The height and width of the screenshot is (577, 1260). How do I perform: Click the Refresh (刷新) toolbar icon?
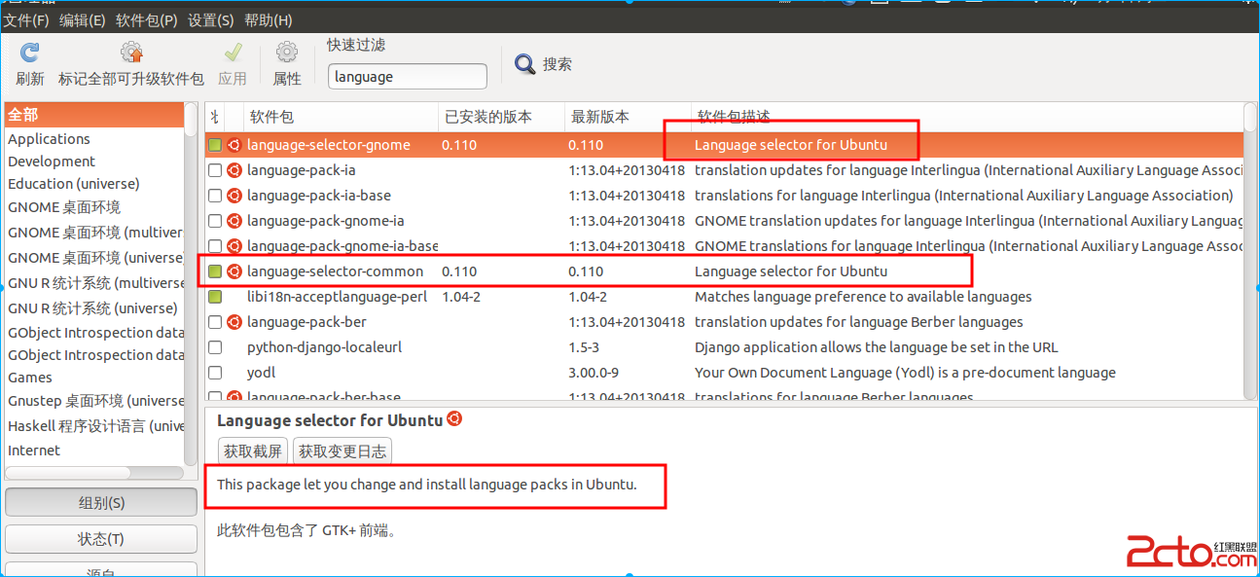click(29, 53)
